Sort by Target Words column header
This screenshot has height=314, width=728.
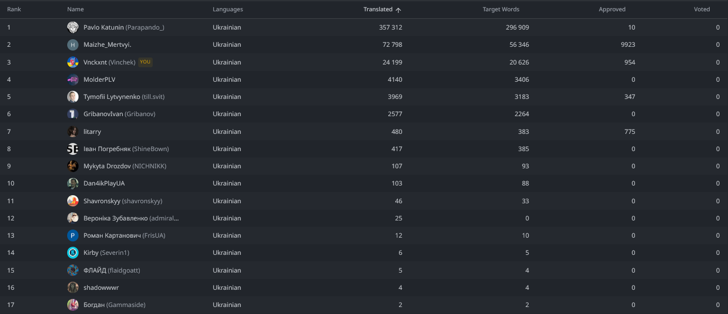pyautogui.click(x=501, y=9)
